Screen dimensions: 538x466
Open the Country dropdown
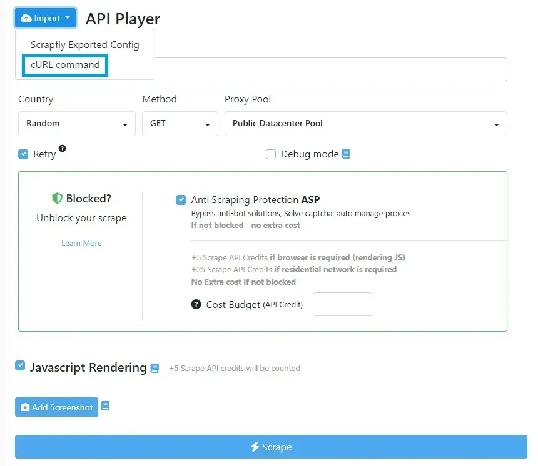(76, 123)
